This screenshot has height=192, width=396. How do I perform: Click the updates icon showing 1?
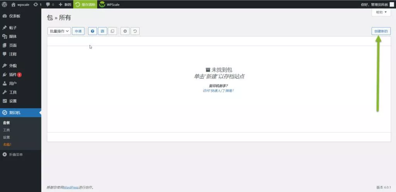[x=37, y=5]
